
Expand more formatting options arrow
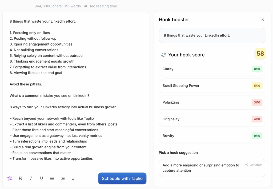tap(73, 179)
